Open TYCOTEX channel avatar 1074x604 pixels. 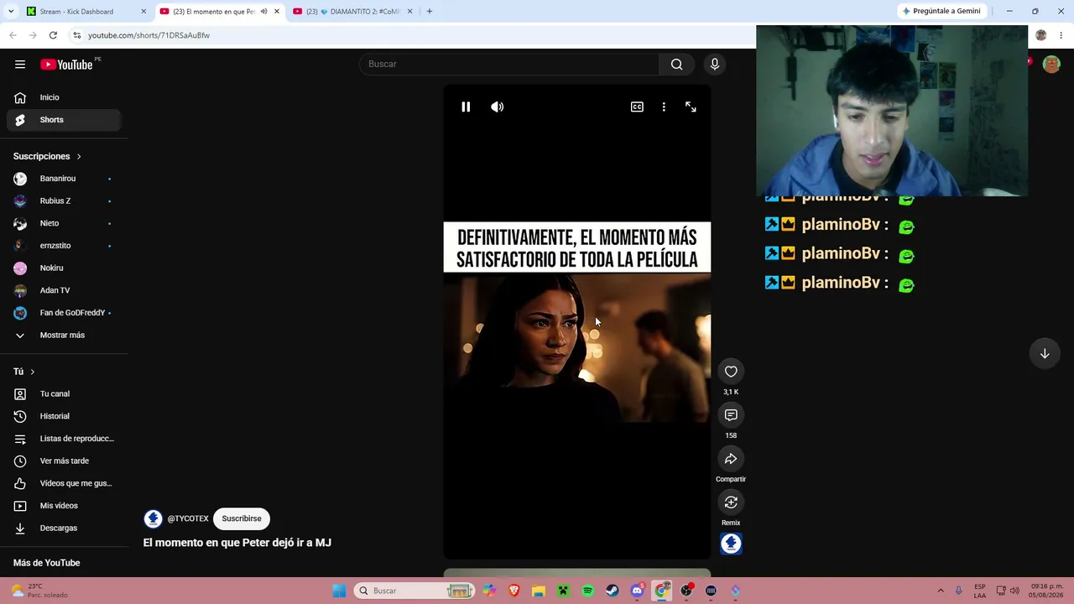(153, 518)
